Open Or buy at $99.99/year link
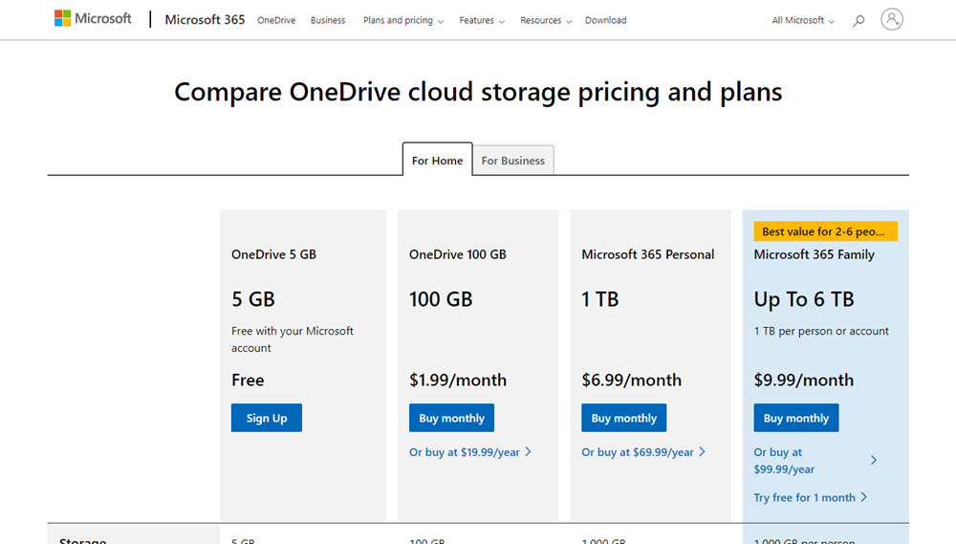Image resolution: width=956 pixels, height=544 pixels. (815, 461)
